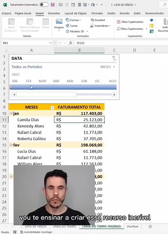Screen dimensions: 168x234
Task: Click the Excel logo icon
Action: tap(5, 4)
